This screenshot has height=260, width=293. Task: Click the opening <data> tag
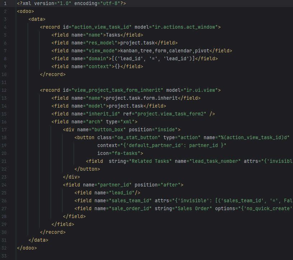click(x=37, y=19)
